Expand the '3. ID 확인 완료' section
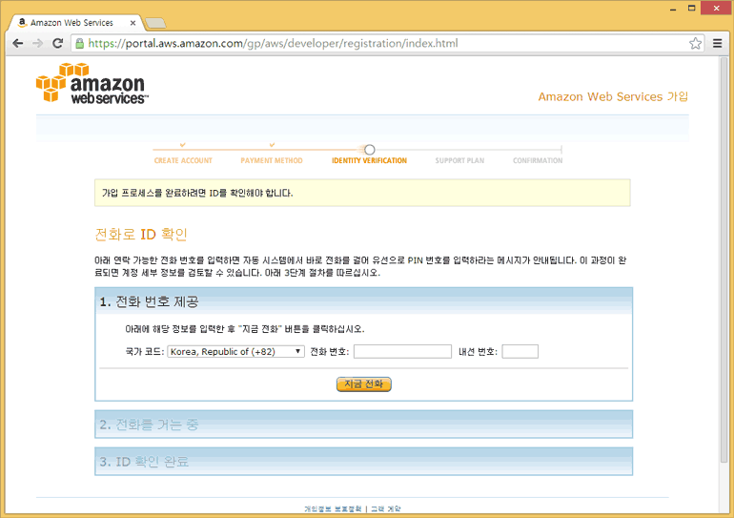Image resolution: width=734 pixels, height=518 pixels. [363, 462]
